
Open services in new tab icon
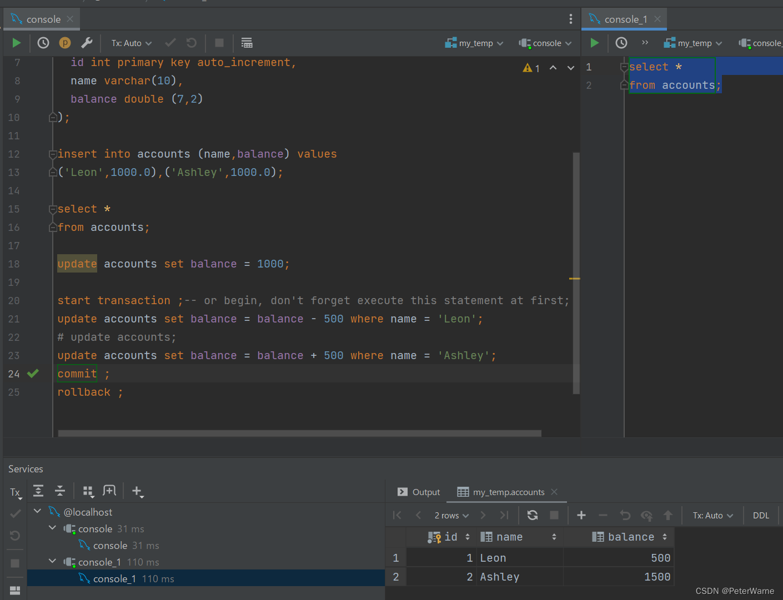109,491
